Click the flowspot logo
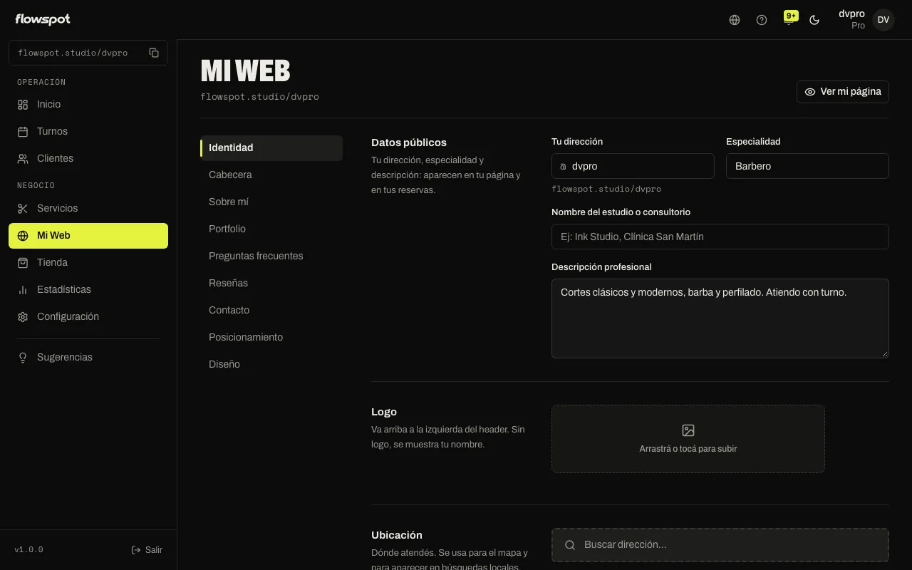 tap(43, 19)
